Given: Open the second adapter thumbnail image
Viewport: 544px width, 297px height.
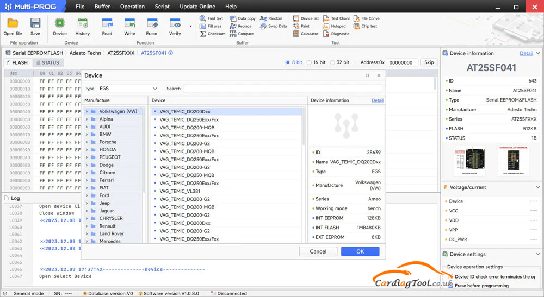Looking at the screenshot, I should (x=514, y=161).
